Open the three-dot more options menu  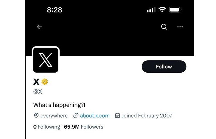(x=180, y=27)
